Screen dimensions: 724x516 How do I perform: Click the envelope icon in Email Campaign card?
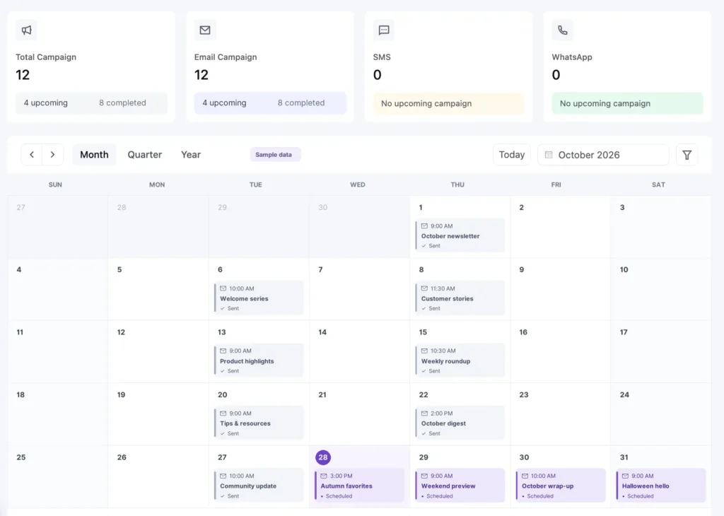[205, 30]
